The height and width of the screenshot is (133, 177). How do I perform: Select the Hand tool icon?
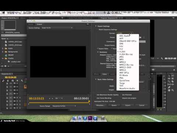point(169,90)
